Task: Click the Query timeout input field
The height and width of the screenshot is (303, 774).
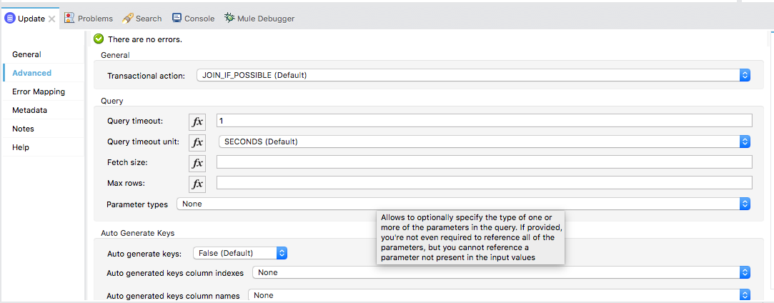Action: (484, 121)
